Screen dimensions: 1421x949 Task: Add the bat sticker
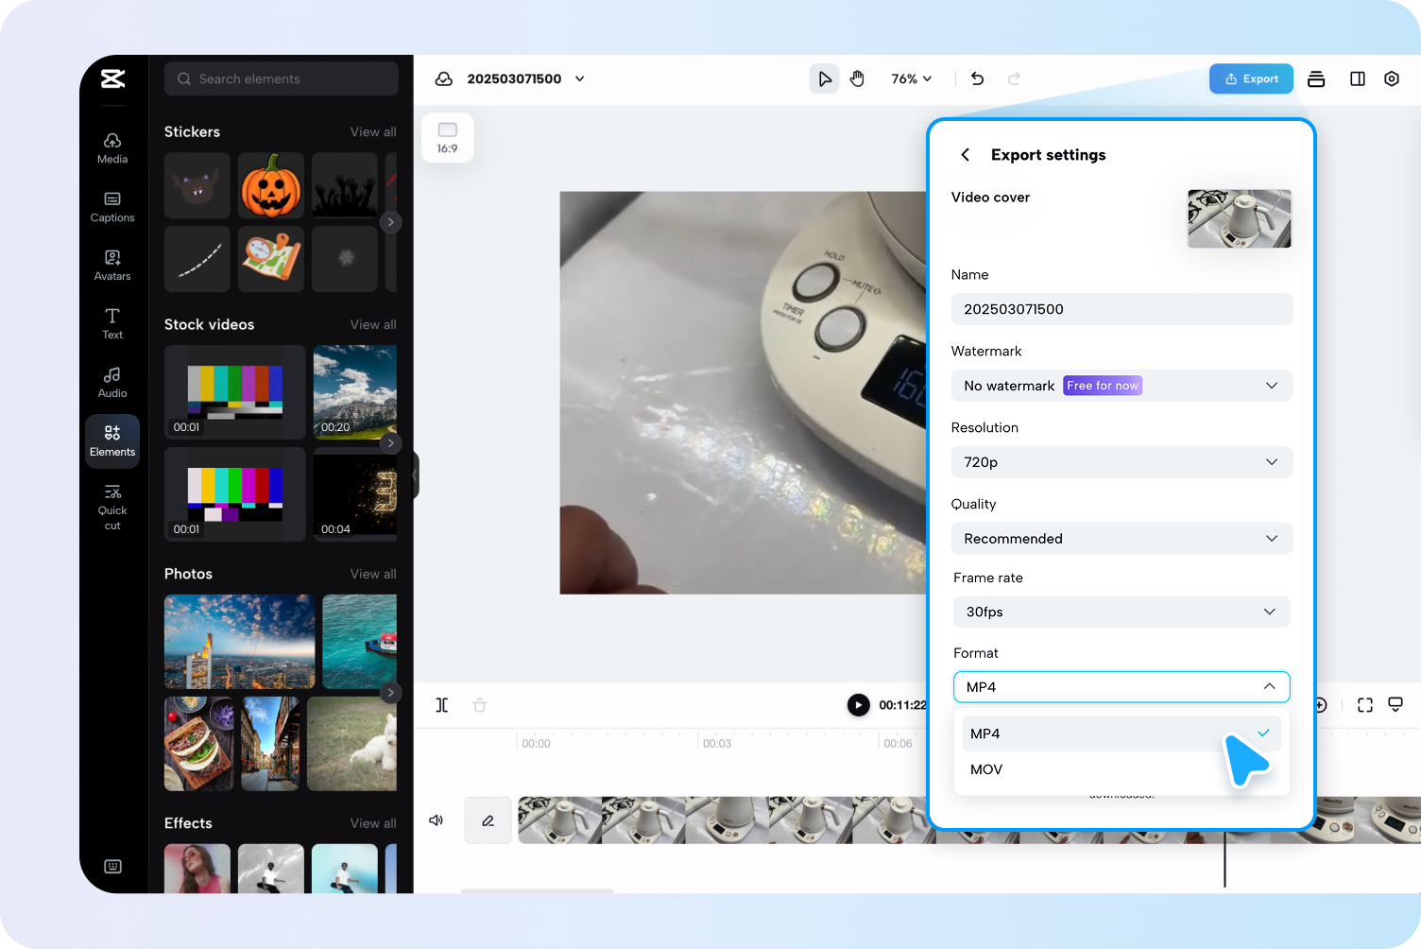coord(197,185)
